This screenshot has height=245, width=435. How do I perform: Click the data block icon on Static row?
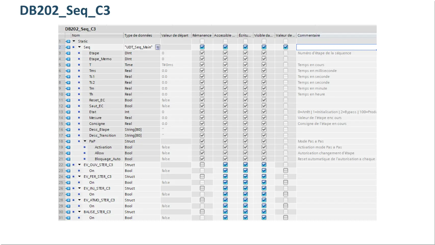click(68, 41)
